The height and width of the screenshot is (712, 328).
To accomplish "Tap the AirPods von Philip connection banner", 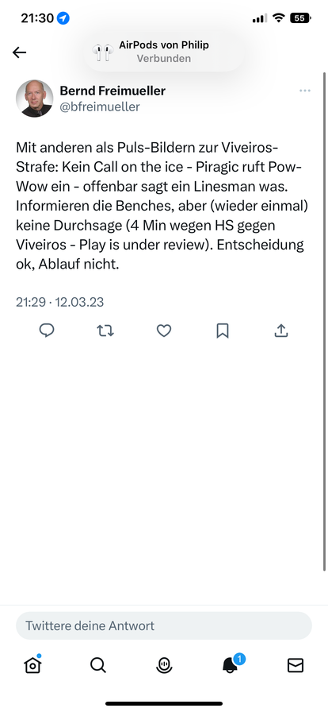I will tap(164, 52).
